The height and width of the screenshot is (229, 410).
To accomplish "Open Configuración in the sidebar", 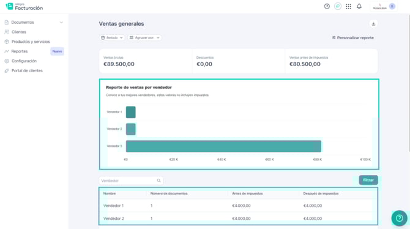I will coord(24,61).
